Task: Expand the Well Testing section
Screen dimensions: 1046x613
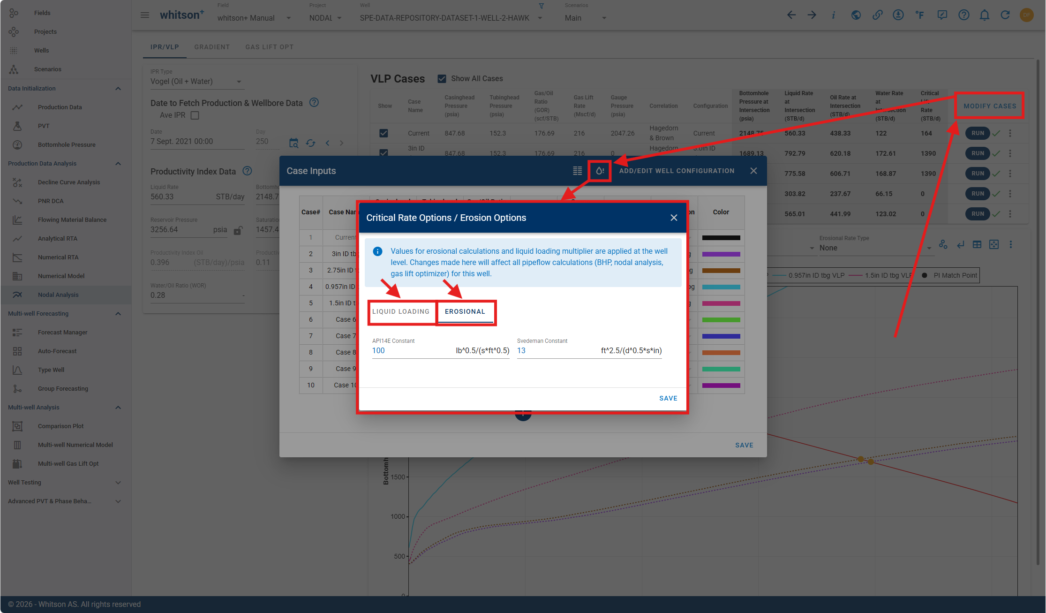Action: [118, 483]
